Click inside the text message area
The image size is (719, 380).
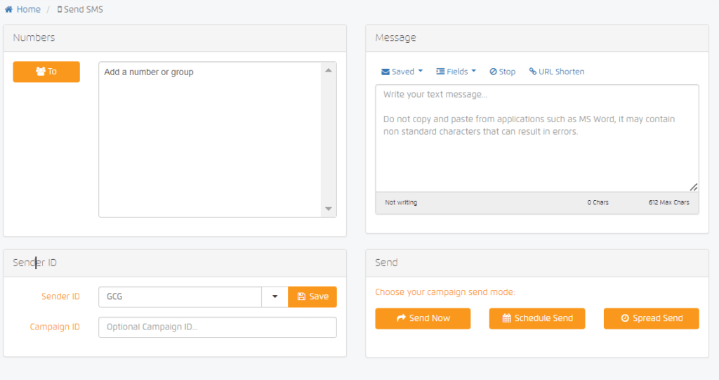pos(536,138)
